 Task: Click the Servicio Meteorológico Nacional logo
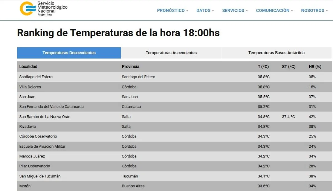tap(44, 9)
